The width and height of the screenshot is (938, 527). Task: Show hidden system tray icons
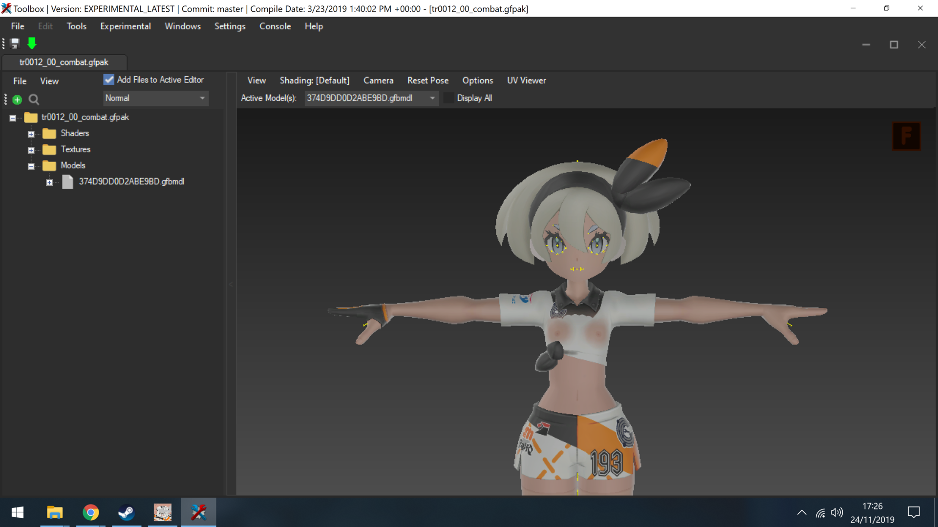[802, 512]
